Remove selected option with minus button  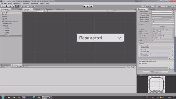click(172, 58)
